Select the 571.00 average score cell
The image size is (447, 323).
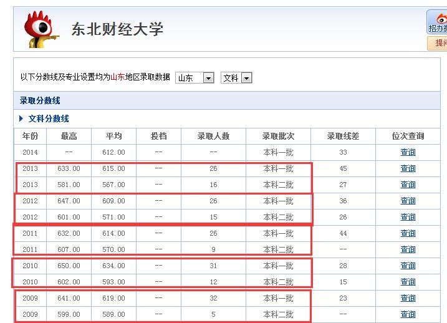click(x=113, y=217)
